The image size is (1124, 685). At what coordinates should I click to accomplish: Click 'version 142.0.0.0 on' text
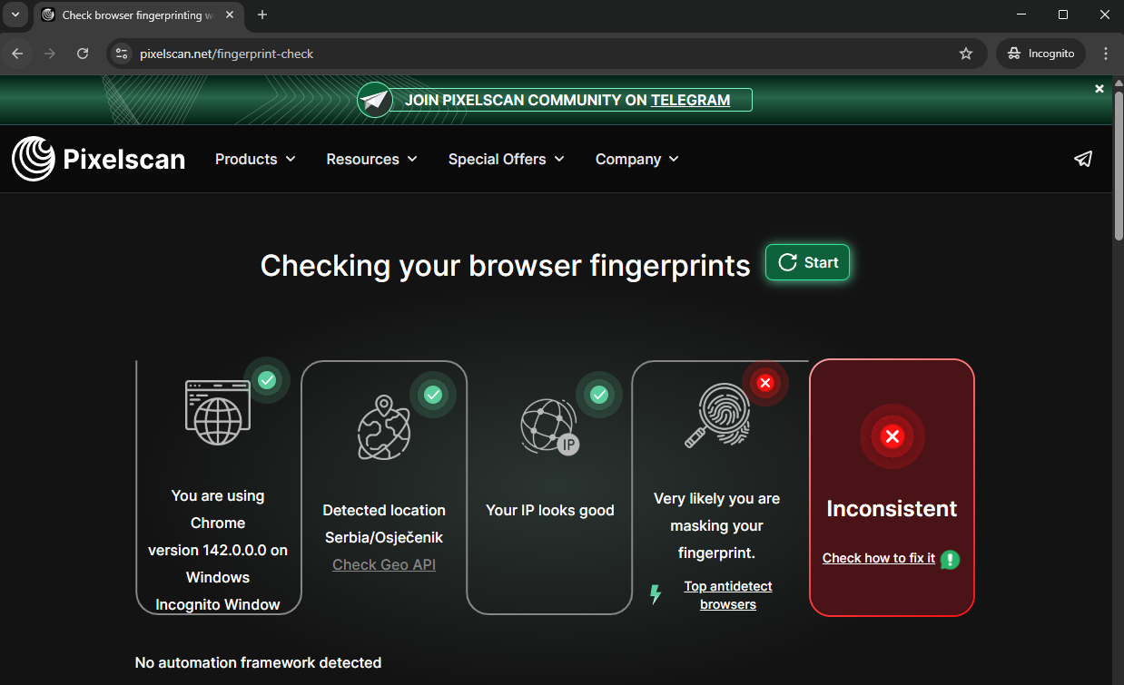(x=218, y=550)
